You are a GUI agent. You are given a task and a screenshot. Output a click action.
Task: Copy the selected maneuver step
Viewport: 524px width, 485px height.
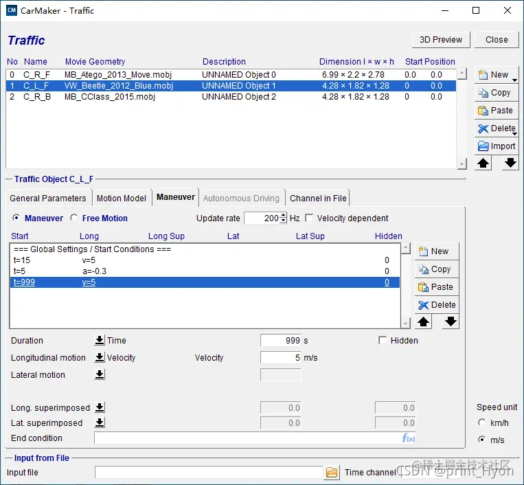point(437,269)
